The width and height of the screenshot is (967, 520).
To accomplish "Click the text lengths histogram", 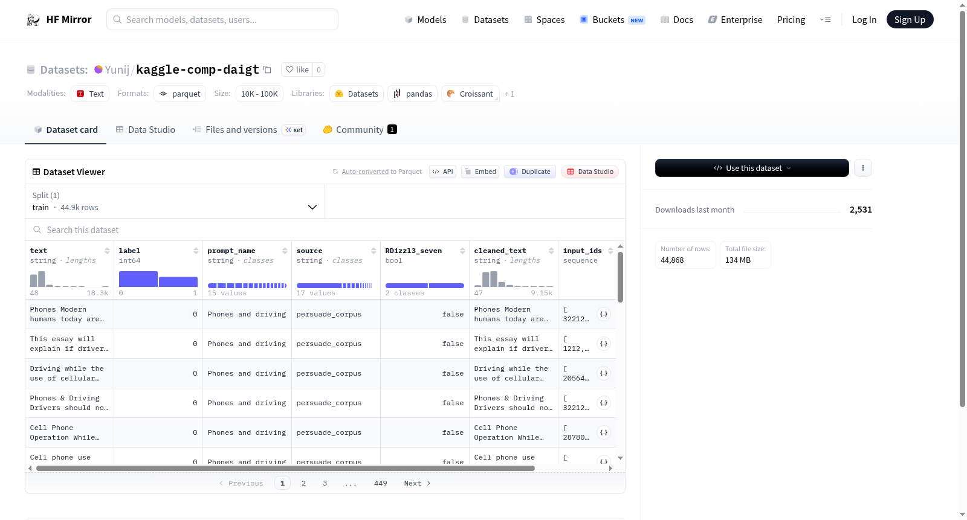I will [x=70, y=279].
